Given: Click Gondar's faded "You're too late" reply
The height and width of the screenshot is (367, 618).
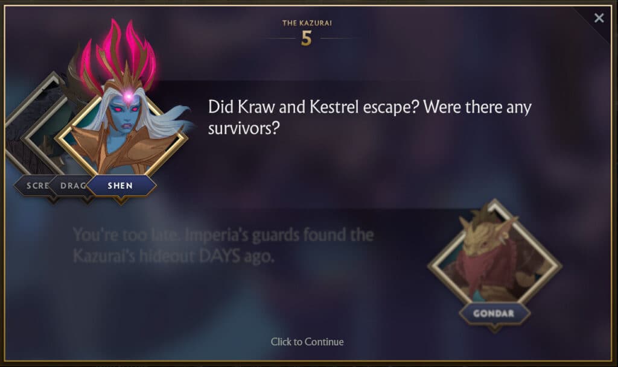Looking at the screenshot, I should pos(223,245).
